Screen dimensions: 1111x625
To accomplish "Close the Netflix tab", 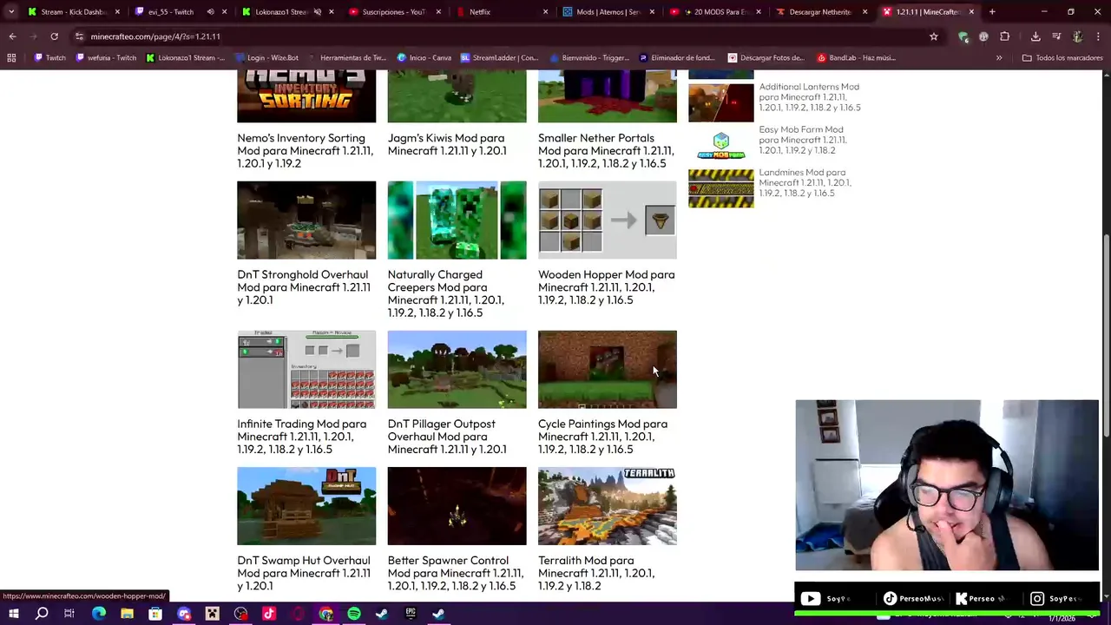I will [x=546, y=12].
